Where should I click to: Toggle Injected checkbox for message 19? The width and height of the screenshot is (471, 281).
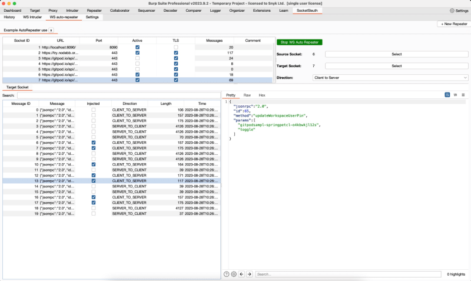[x=94, y=213]
